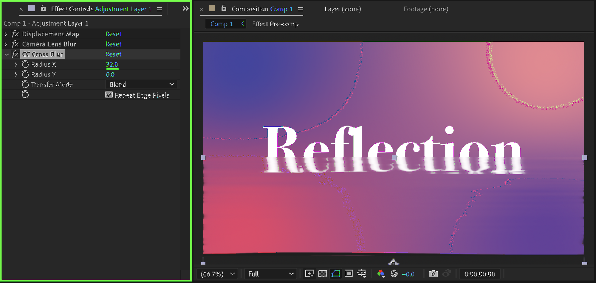Open the magnification ratio dropdown
The image size is (596, 283).
pos(217,274)
